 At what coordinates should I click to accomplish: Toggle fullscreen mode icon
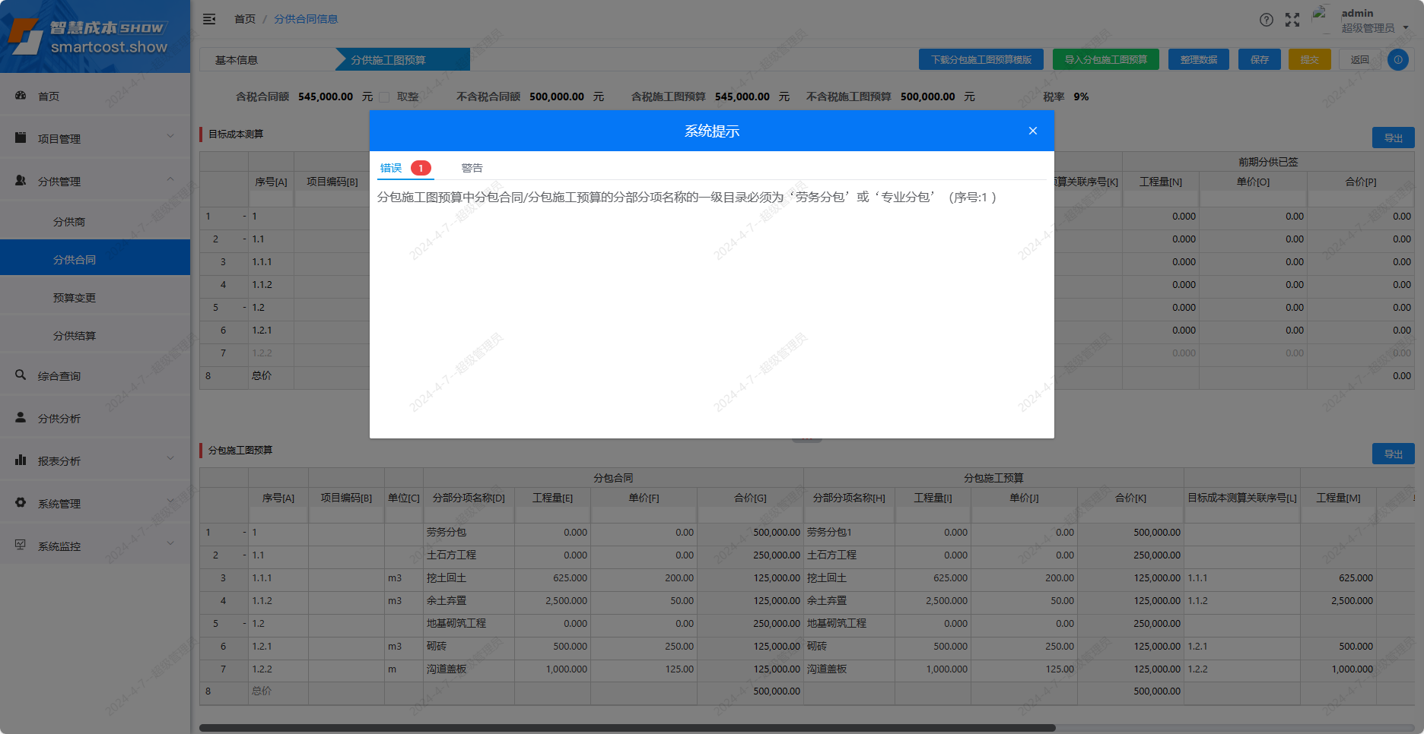click(1292, 20)
